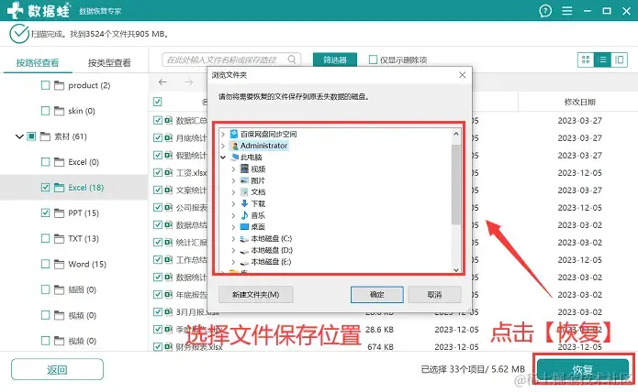
Task: Click the PPT (15) folder icon
Action: (x=60, y=213)
